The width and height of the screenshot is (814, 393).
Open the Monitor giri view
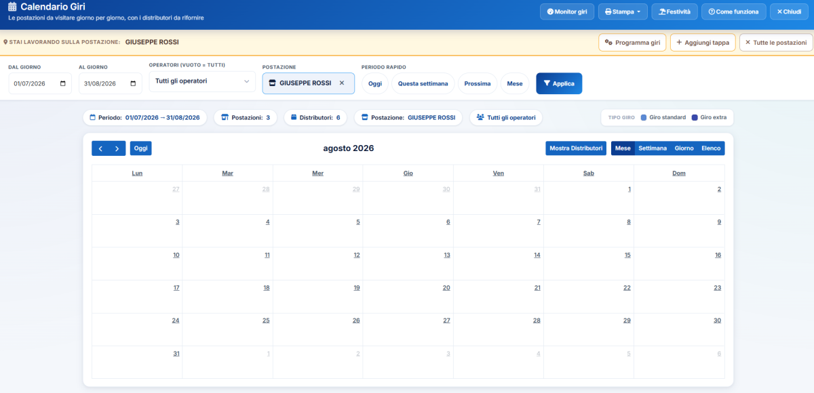pos(567,12)
